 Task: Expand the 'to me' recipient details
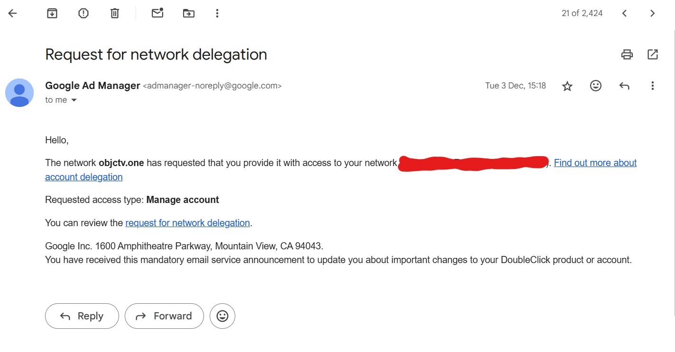61,100
